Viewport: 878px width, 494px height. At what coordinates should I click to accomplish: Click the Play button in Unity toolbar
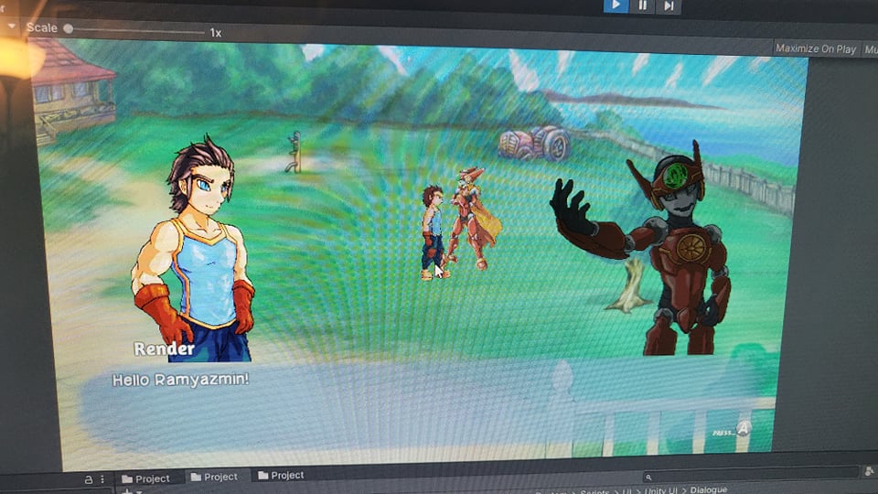click(x=616, y=5)
